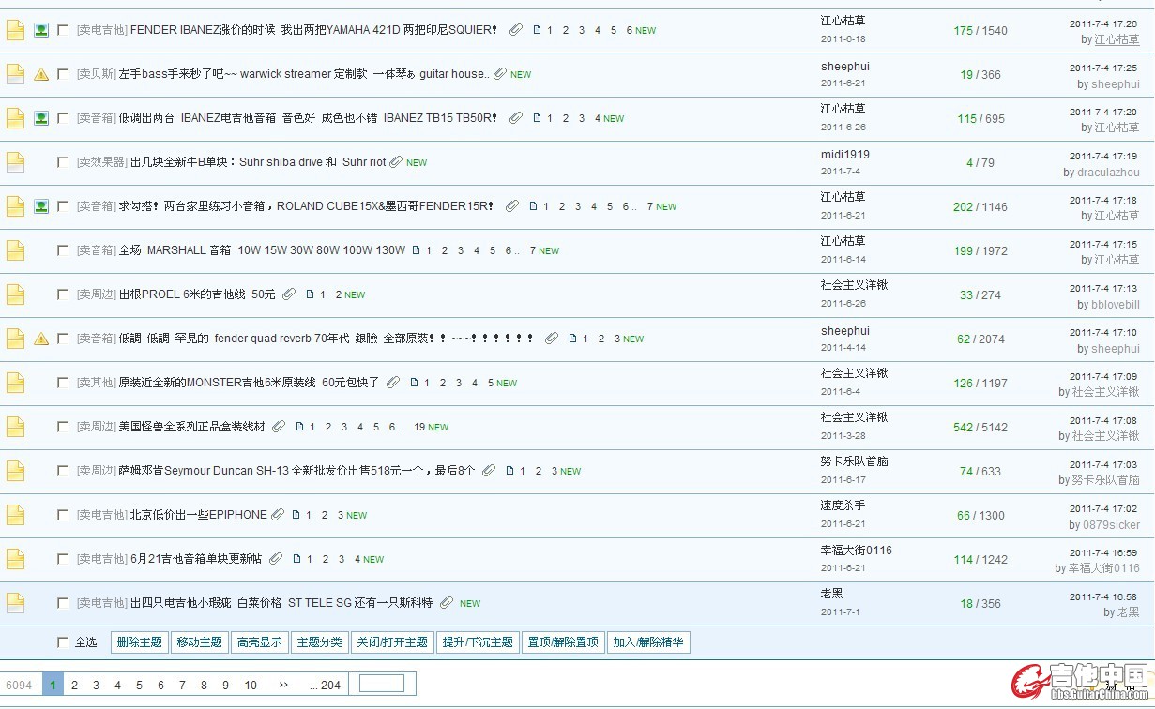
Task: Click the 移动主题 button
Action: (x=199, y=642)
